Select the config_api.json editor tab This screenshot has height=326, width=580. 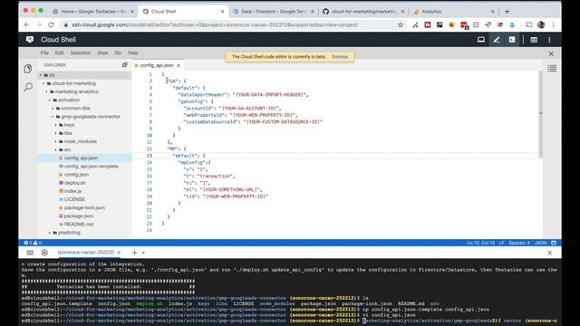pos(157,65)
